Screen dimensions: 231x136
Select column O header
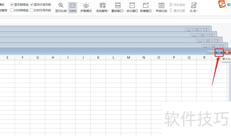click(x=159, y=58)
